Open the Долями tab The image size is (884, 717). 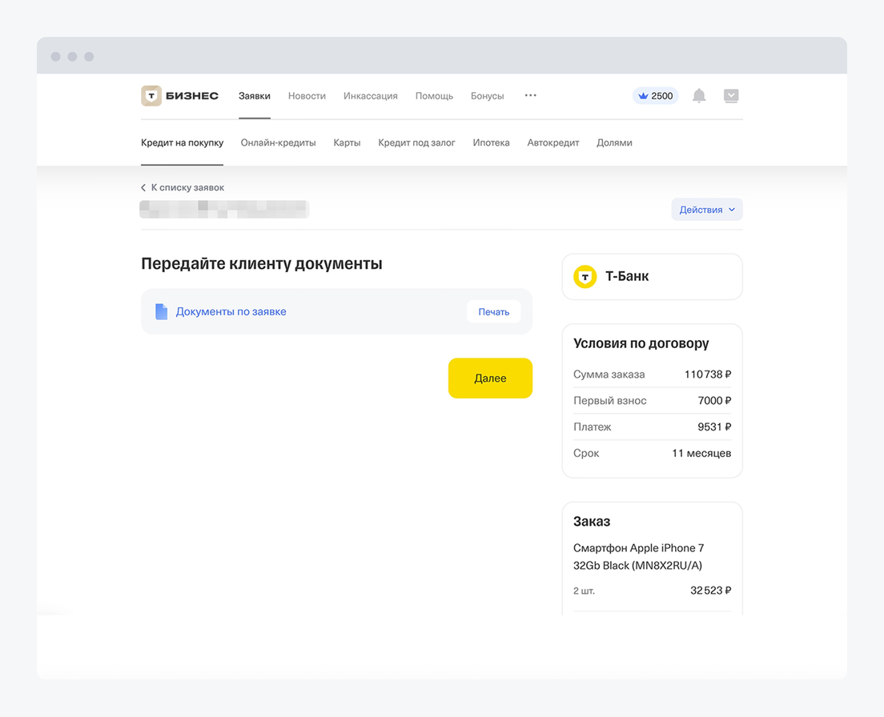614,143
